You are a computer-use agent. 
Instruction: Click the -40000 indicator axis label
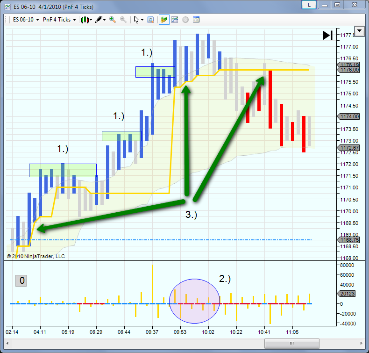(348, 324)
